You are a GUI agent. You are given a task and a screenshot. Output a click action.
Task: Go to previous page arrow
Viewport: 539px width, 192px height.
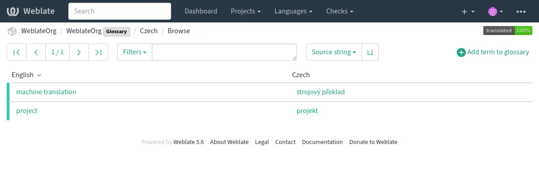(x=36, y=52)
